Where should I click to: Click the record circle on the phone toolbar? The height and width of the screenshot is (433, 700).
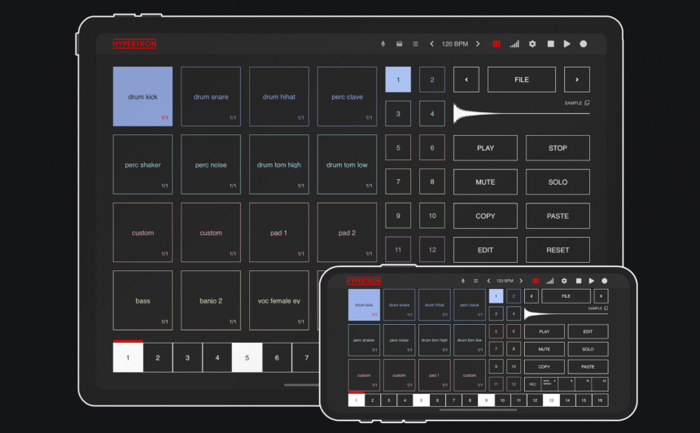[x=605, y=281]
